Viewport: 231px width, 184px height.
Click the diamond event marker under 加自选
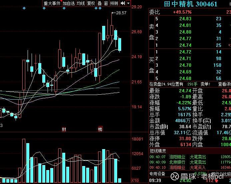click(64, 8)
